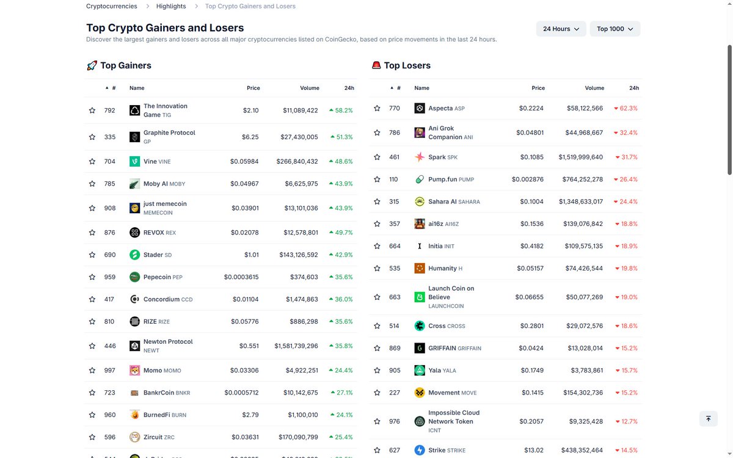The width and height of the screenshot is (733, 458).
Task: Sort Top Losers by Price header
Action: pos(538,88)
